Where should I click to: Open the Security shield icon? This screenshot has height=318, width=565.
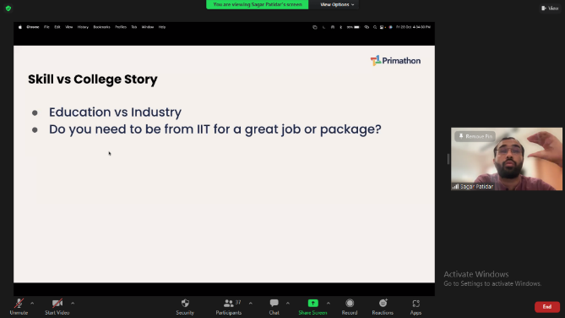pyautogui.click(x=185, y=304)
